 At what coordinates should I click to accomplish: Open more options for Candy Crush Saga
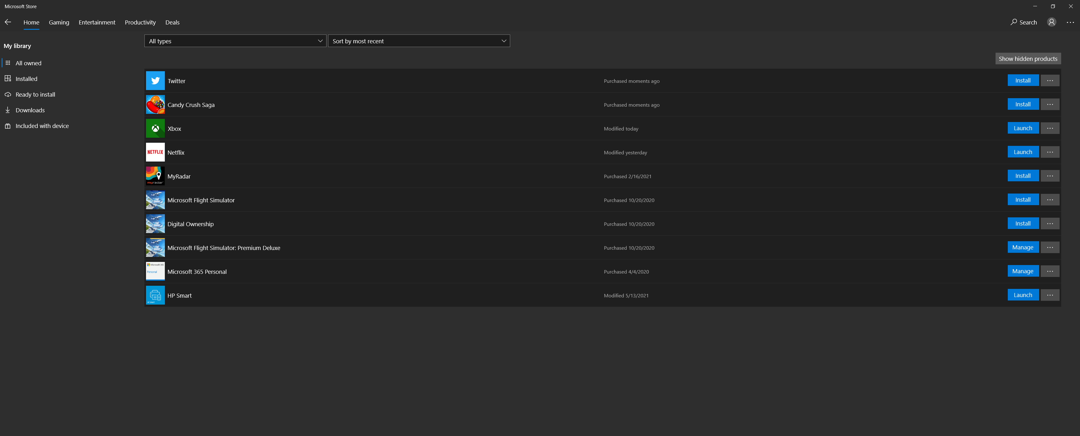tap(1050, 104)
